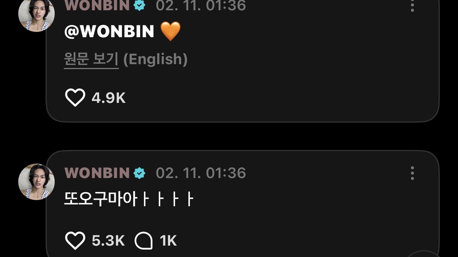Screen dimensions: 458x257
Task: Tap the orange heart emoji
Action: tap(171, 32)
